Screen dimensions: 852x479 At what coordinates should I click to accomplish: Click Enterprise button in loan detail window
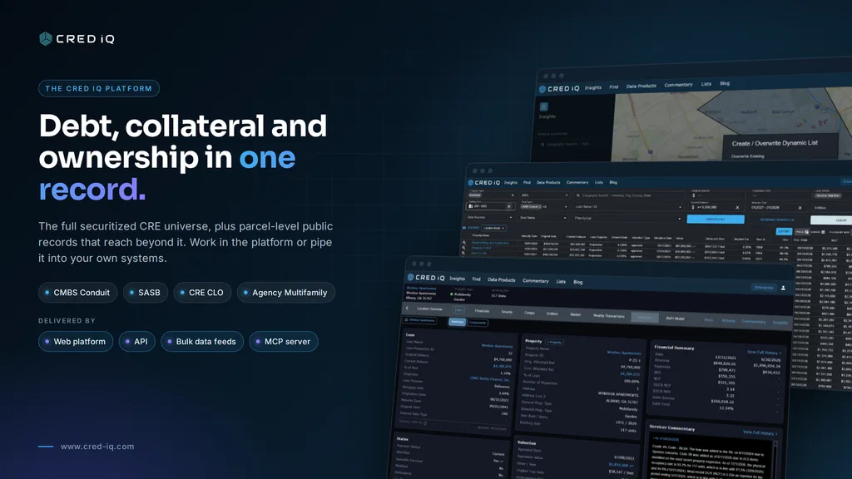click(764, 287)
